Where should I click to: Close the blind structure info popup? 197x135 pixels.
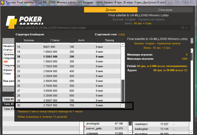coord(186,28)
